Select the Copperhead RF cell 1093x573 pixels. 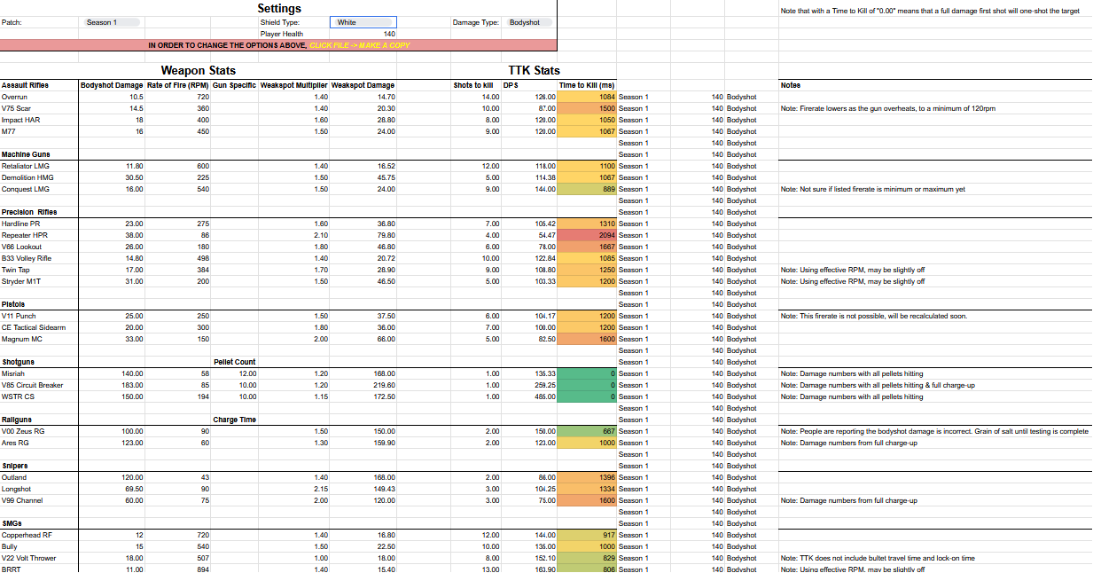40,535
